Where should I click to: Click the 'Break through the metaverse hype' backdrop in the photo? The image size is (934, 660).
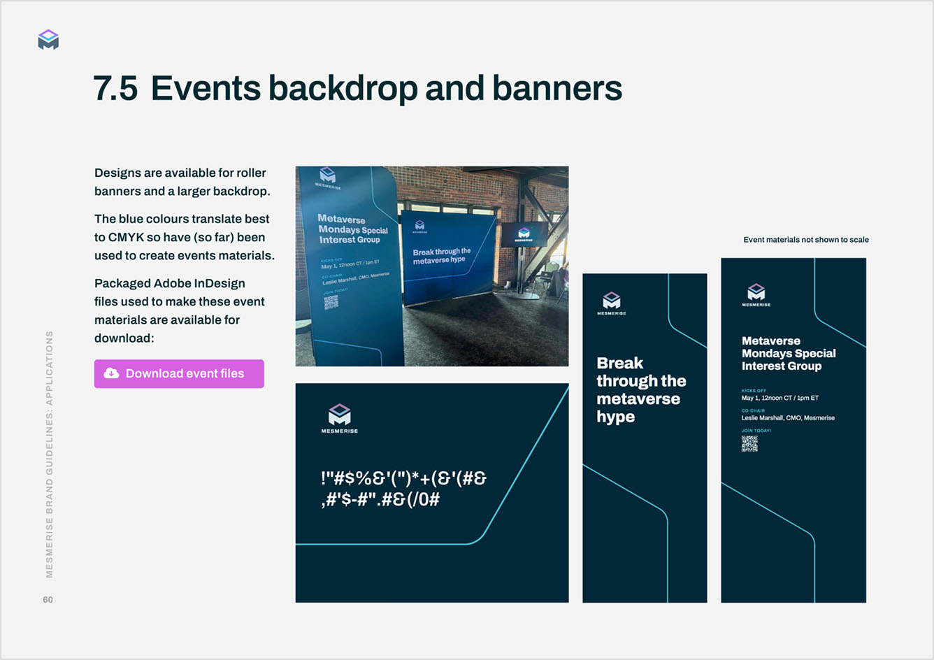(450, 258)
